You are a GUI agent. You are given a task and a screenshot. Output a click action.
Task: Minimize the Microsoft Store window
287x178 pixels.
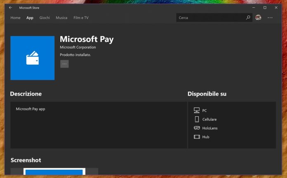pyautogui.click(x=254, y=8)
